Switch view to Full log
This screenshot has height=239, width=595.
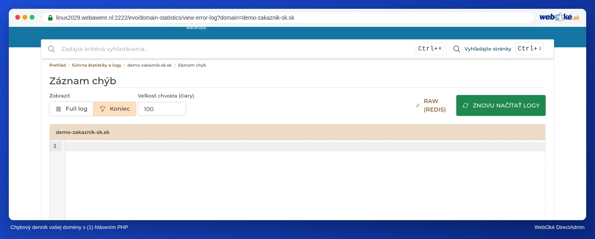pyautogui.click(x=71, y=109)
